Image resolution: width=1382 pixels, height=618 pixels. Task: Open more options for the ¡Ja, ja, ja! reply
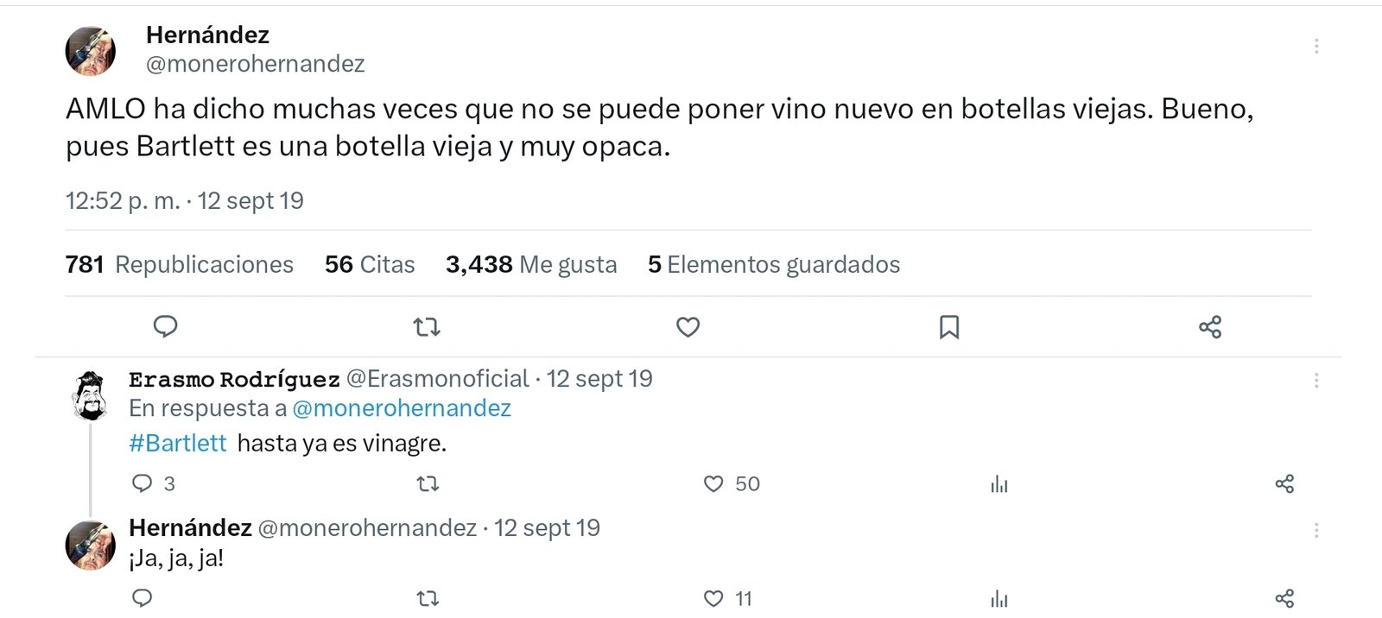(x=1315, y=530)
